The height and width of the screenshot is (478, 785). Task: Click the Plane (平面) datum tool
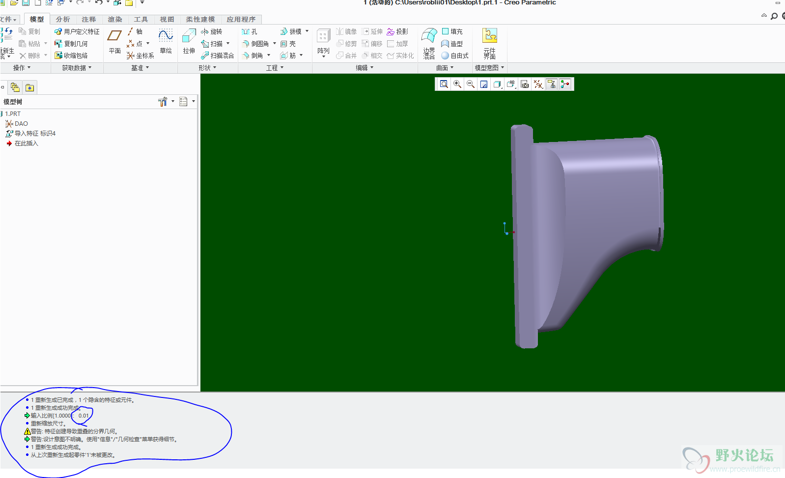[114, 41]
